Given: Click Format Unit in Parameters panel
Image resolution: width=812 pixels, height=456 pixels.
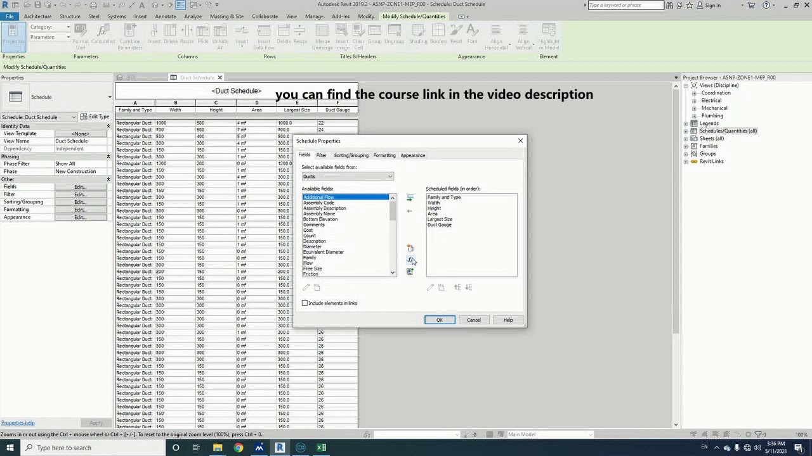Looking at the screenshot, I should (x=81, y=37).
